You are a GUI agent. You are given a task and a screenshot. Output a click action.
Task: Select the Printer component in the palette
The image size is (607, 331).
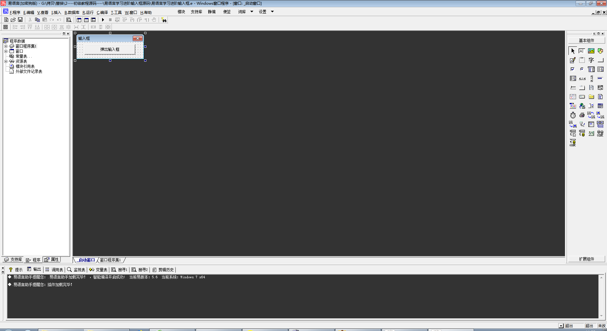[582, 115]
